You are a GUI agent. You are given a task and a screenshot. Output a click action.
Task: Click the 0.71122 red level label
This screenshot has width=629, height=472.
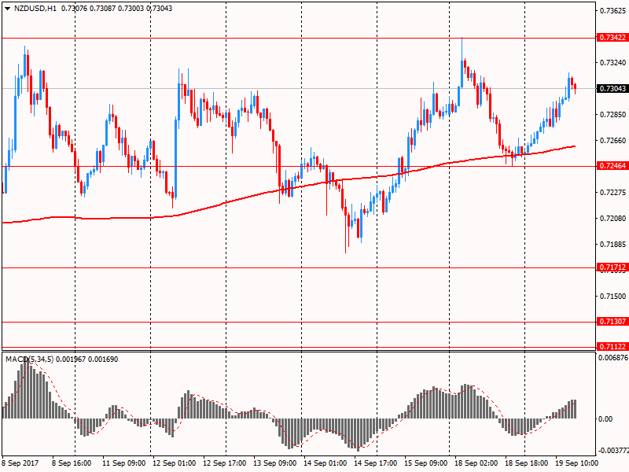click(612, 346)
